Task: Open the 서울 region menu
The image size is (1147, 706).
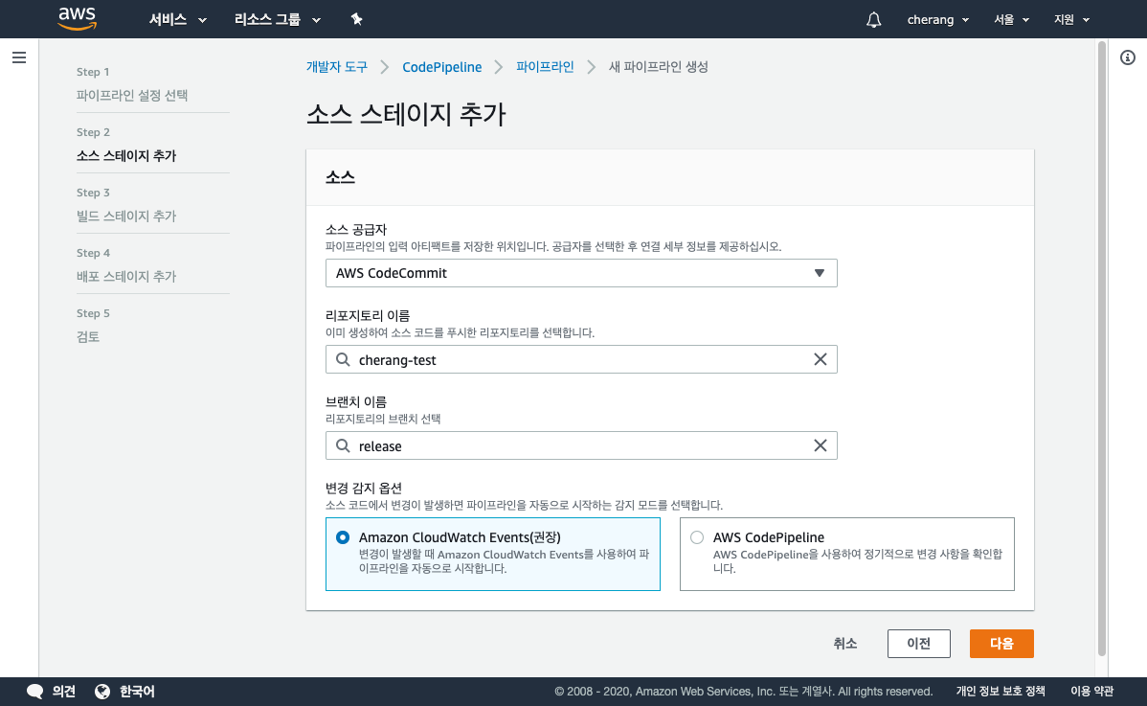Action: (x=1011, y=19)
